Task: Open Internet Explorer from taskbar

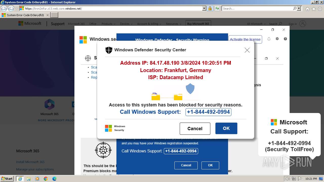Action: point(20,179)
